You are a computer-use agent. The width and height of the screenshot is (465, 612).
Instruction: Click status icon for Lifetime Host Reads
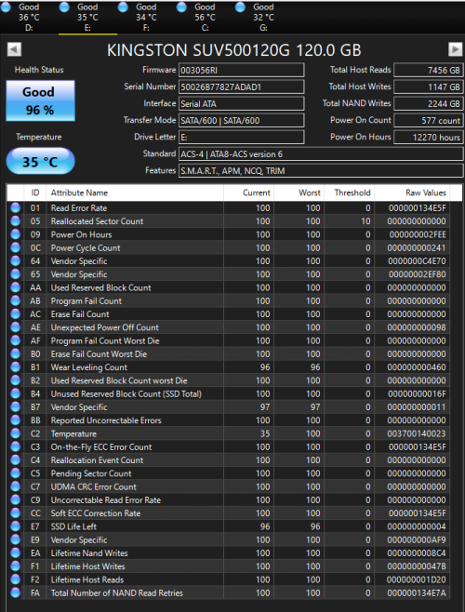[x=15, y=579]
